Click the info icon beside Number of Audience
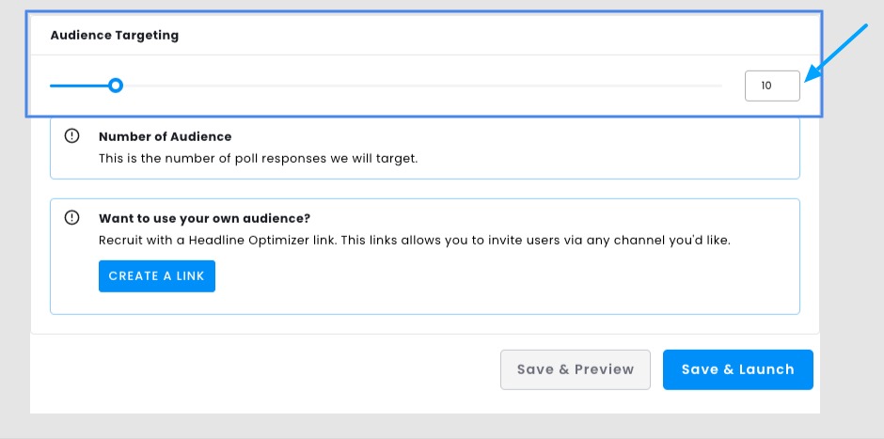The image size is (884, 439). (72, 135)
